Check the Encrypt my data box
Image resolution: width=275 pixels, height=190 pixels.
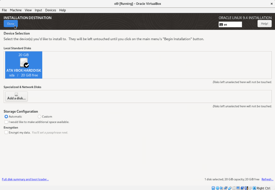coord(6,132)
